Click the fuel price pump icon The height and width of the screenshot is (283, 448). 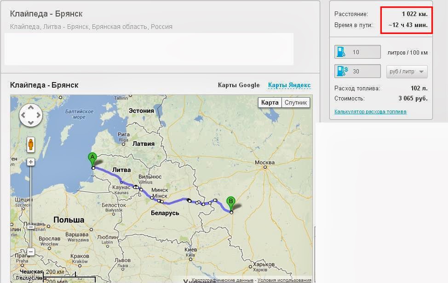342,71
